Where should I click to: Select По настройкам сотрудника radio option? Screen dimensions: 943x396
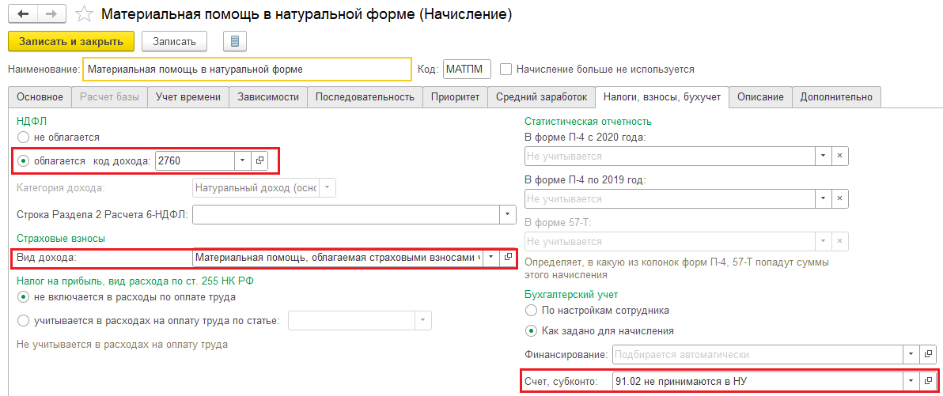[531, 310]
